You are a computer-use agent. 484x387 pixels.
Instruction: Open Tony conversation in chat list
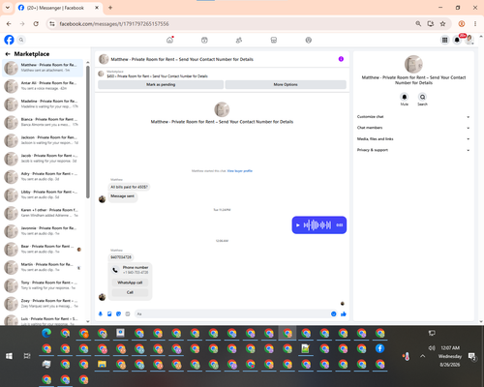point(43,285)
